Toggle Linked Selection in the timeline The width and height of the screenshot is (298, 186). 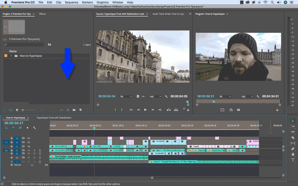click(x=20, y=128)
